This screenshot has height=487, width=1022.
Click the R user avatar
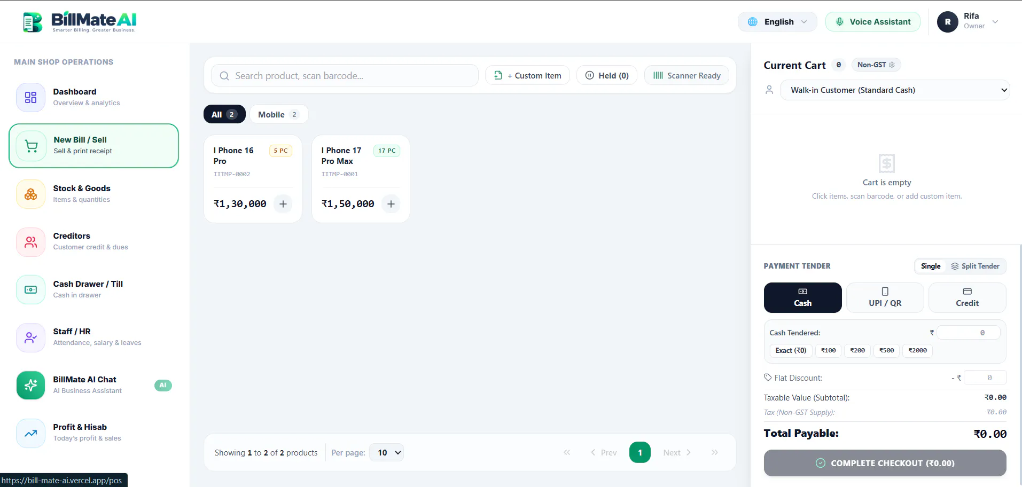(x=948, y=22)
